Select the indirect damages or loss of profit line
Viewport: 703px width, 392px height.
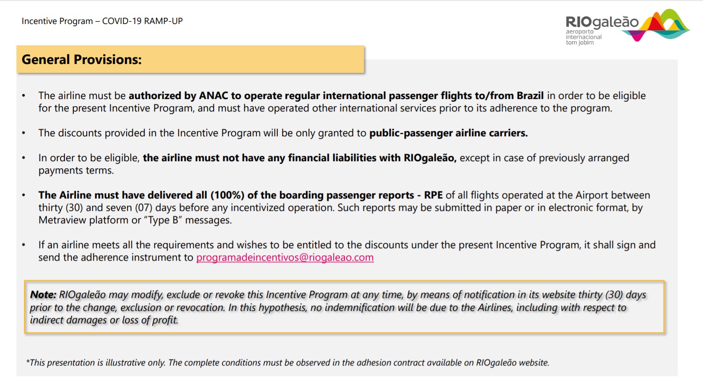coord(104,320)
